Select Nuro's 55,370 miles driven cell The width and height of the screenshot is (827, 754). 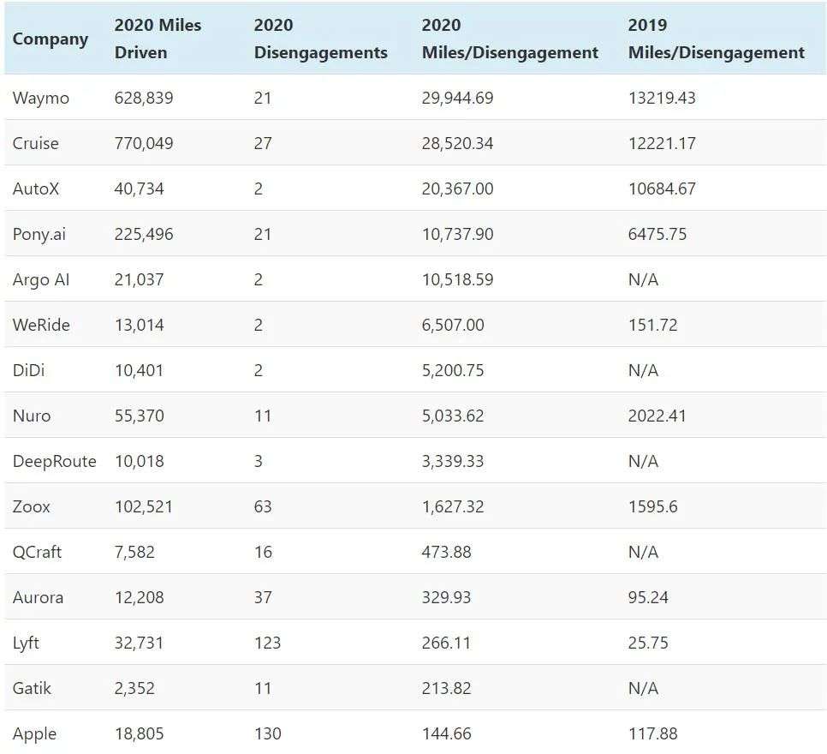click(x=139, y=416)
